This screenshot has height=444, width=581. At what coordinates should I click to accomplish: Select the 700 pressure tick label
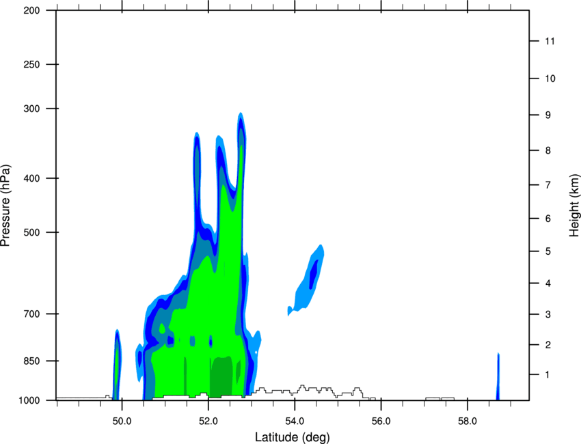tap(31, 314)
